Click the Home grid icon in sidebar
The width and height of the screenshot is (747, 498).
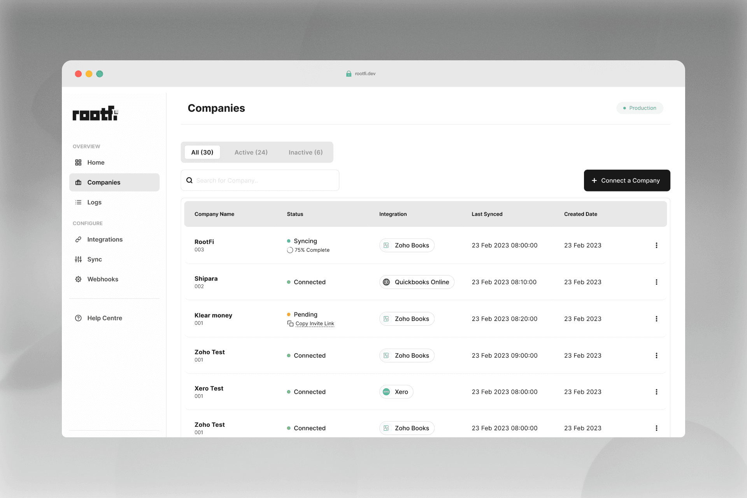pos(78,162)
